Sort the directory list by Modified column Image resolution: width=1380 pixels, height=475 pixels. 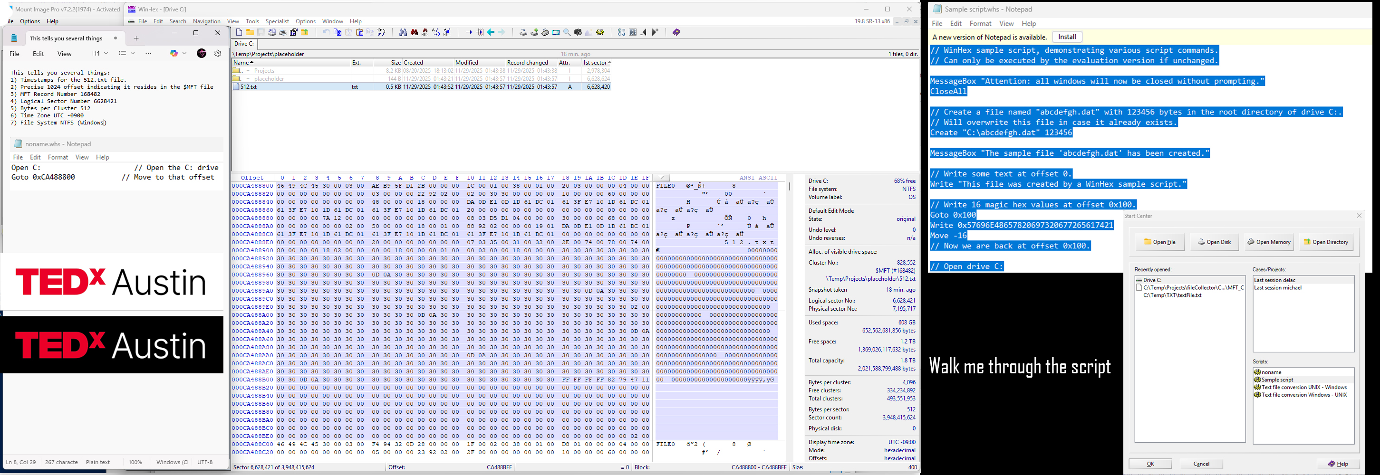click(467, 63)
